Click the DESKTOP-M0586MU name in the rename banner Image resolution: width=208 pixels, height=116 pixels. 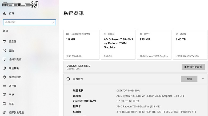78,66
